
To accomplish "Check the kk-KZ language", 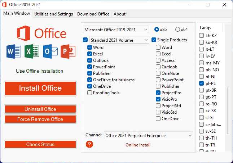I will coord(201,35).
